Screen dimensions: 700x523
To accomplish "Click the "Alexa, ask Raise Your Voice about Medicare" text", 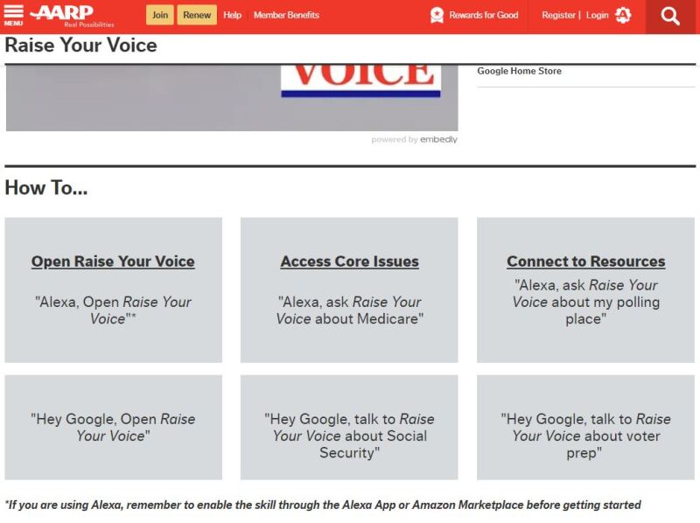I will point(349,310).
